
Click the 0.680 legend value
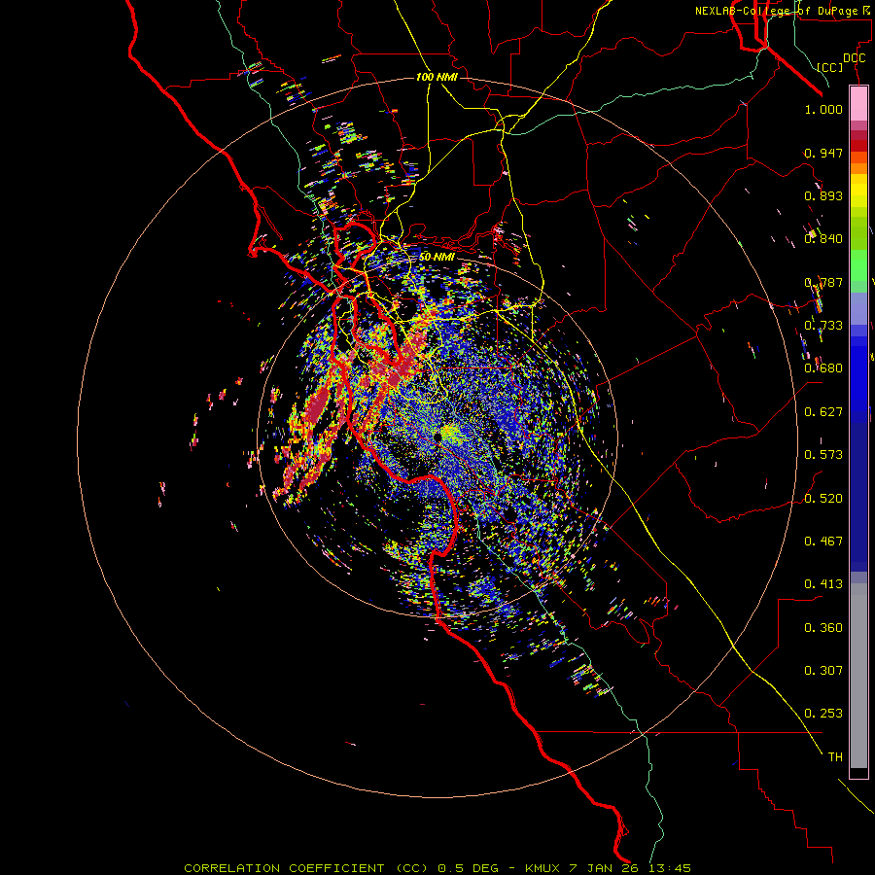click(823, 368)
